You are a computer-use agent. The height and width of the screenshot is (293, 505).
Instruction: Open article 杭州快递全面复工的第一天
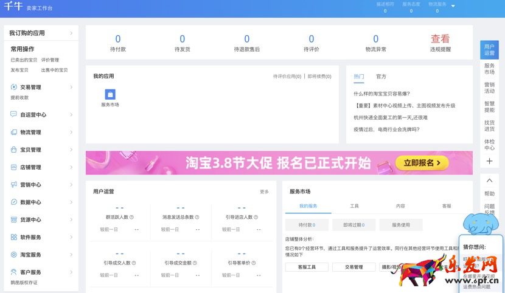pyautogui.click(x=391, y=117)
